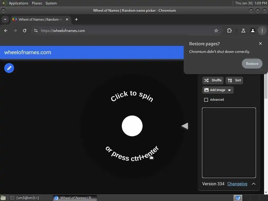Enable the Advanced checkbox
This screenshot has height=201, width=268.
(206, 100)
